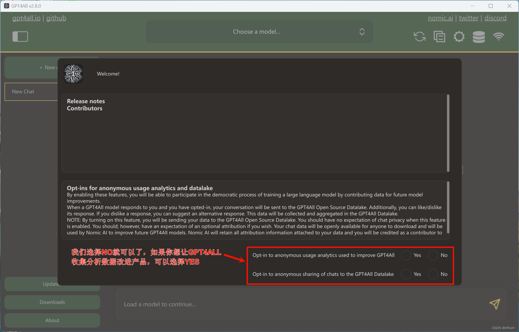The image size is (519, 332).
Task: Open settings via gear icon
Action: 459,37
